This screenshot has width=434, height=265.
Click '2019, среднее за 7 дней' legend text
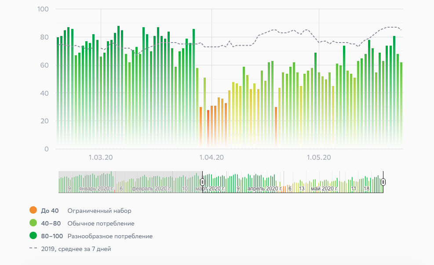click(x=76, y=249)
